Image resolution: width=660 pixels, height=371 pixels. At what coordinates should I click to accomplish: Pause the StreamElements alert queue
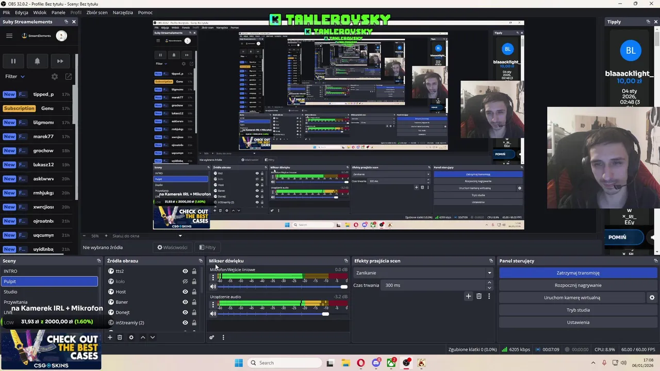[13, 61]
